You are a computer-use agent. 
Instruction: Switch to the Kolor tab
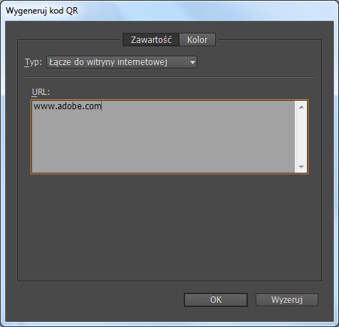(x=197, y=40)
